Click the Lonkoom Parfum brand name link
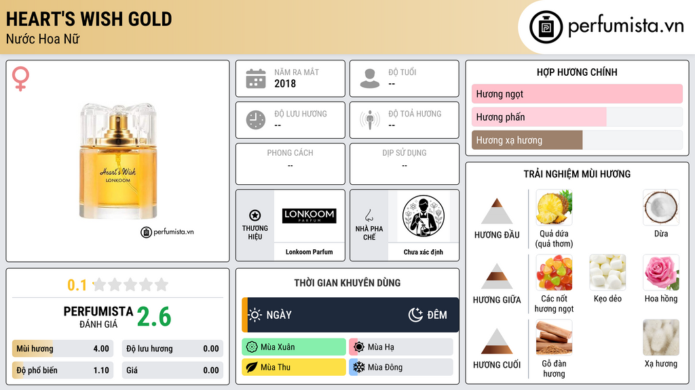 [309, 252]
